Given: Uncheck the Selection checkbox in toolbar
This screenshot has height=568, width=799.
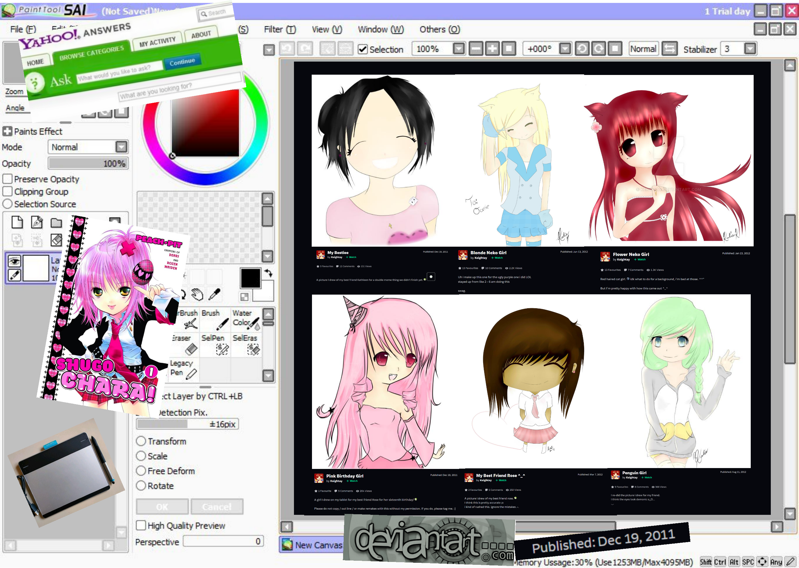Looking at the screenshot, I should pos(363,49).
